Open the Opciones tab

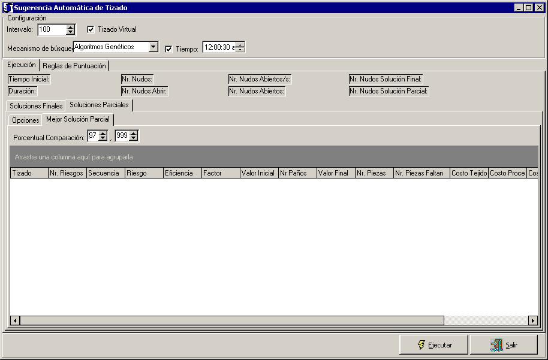pyautogui.click(x=26, y=120)
